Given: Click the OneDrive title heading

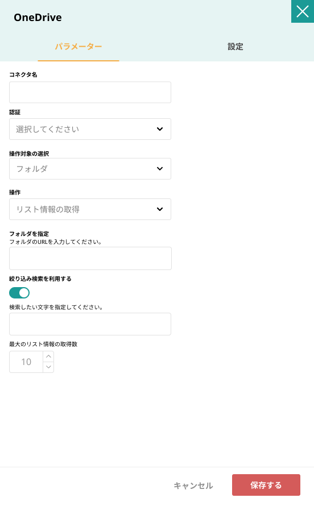Looking at the screenshot, I should coord(38,18).
